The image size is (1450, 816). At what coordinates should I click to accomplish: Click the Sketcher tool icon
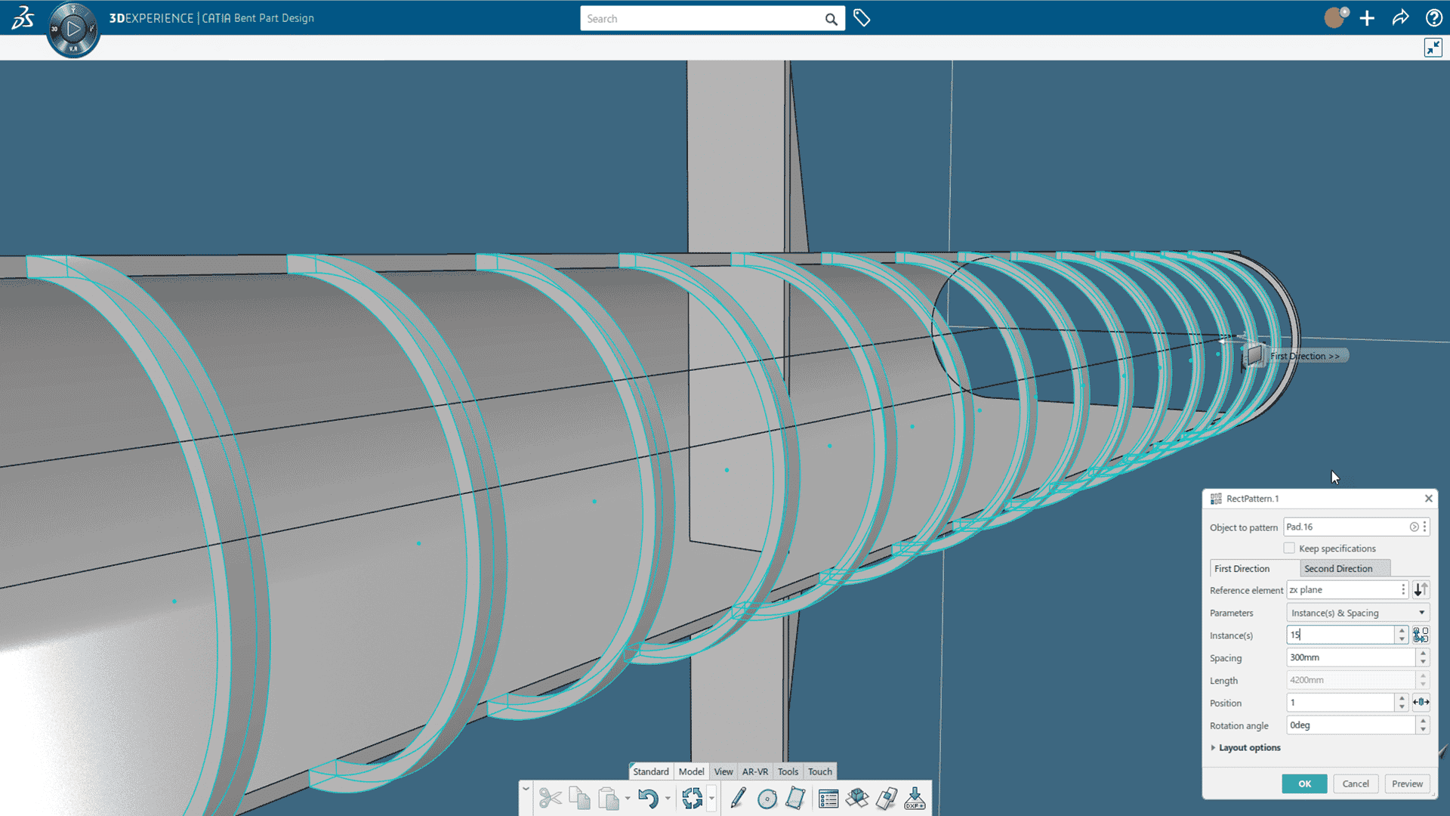click(x=737, y=797)
